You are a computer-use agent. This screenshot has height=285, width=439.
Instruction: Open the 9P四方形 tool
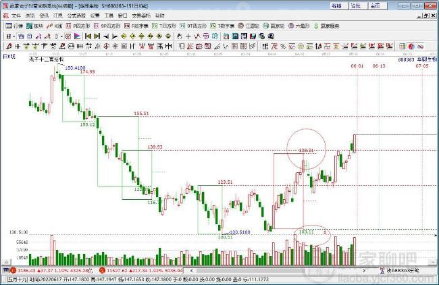click(x=107, y=26)
